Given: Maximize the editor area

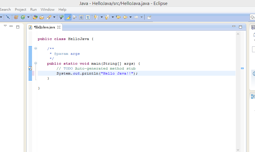Looking at the screenshot, I should (240, 27).
